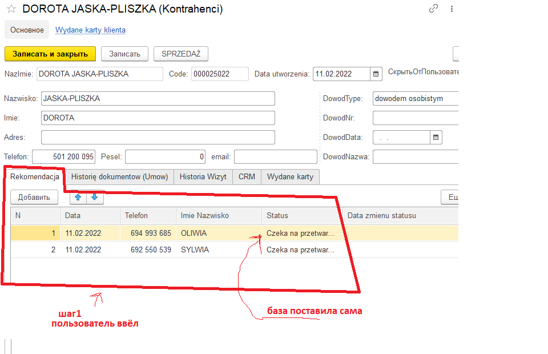
Task: Open the CRM tab
Action: [x=247, y=177]
